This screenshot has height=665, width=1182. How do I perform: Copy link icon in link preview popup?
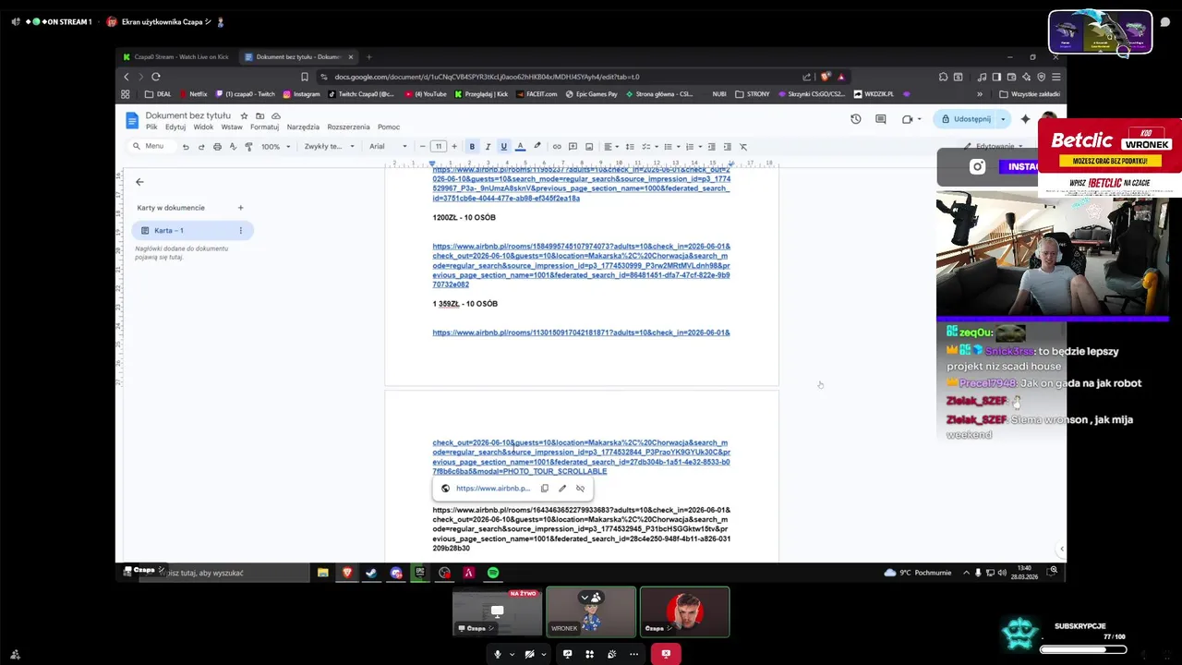[545, 489]
